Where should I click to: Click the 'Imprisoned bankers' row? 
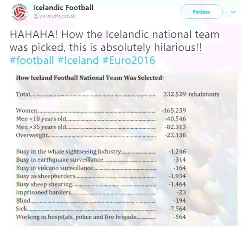[x=101, y=193]
